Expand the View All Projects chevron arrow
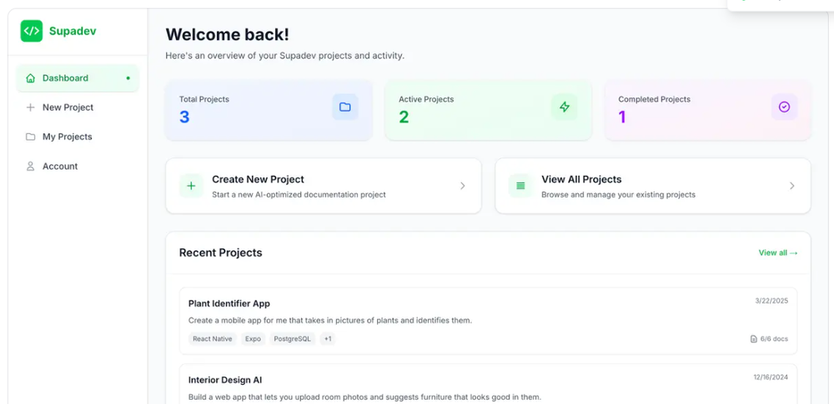 coord(792,186)
